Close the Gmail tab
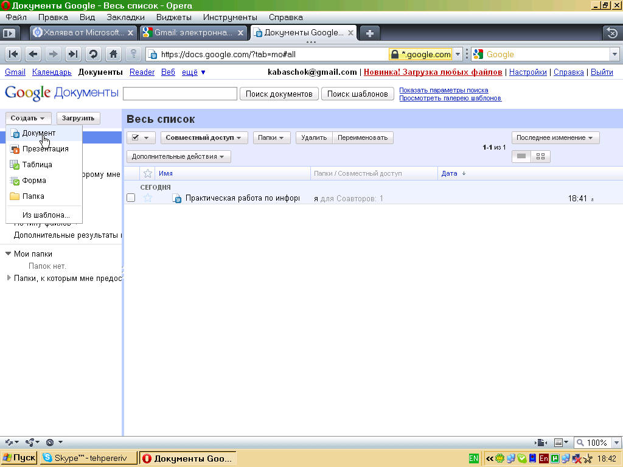Image resolution: width=623 pixels, height=467 pixels. 240,33
